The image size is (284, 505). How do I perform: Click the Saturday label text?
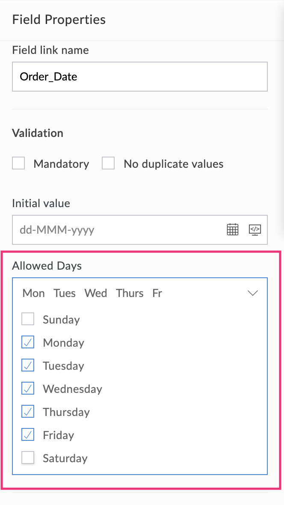click(65, 458)
